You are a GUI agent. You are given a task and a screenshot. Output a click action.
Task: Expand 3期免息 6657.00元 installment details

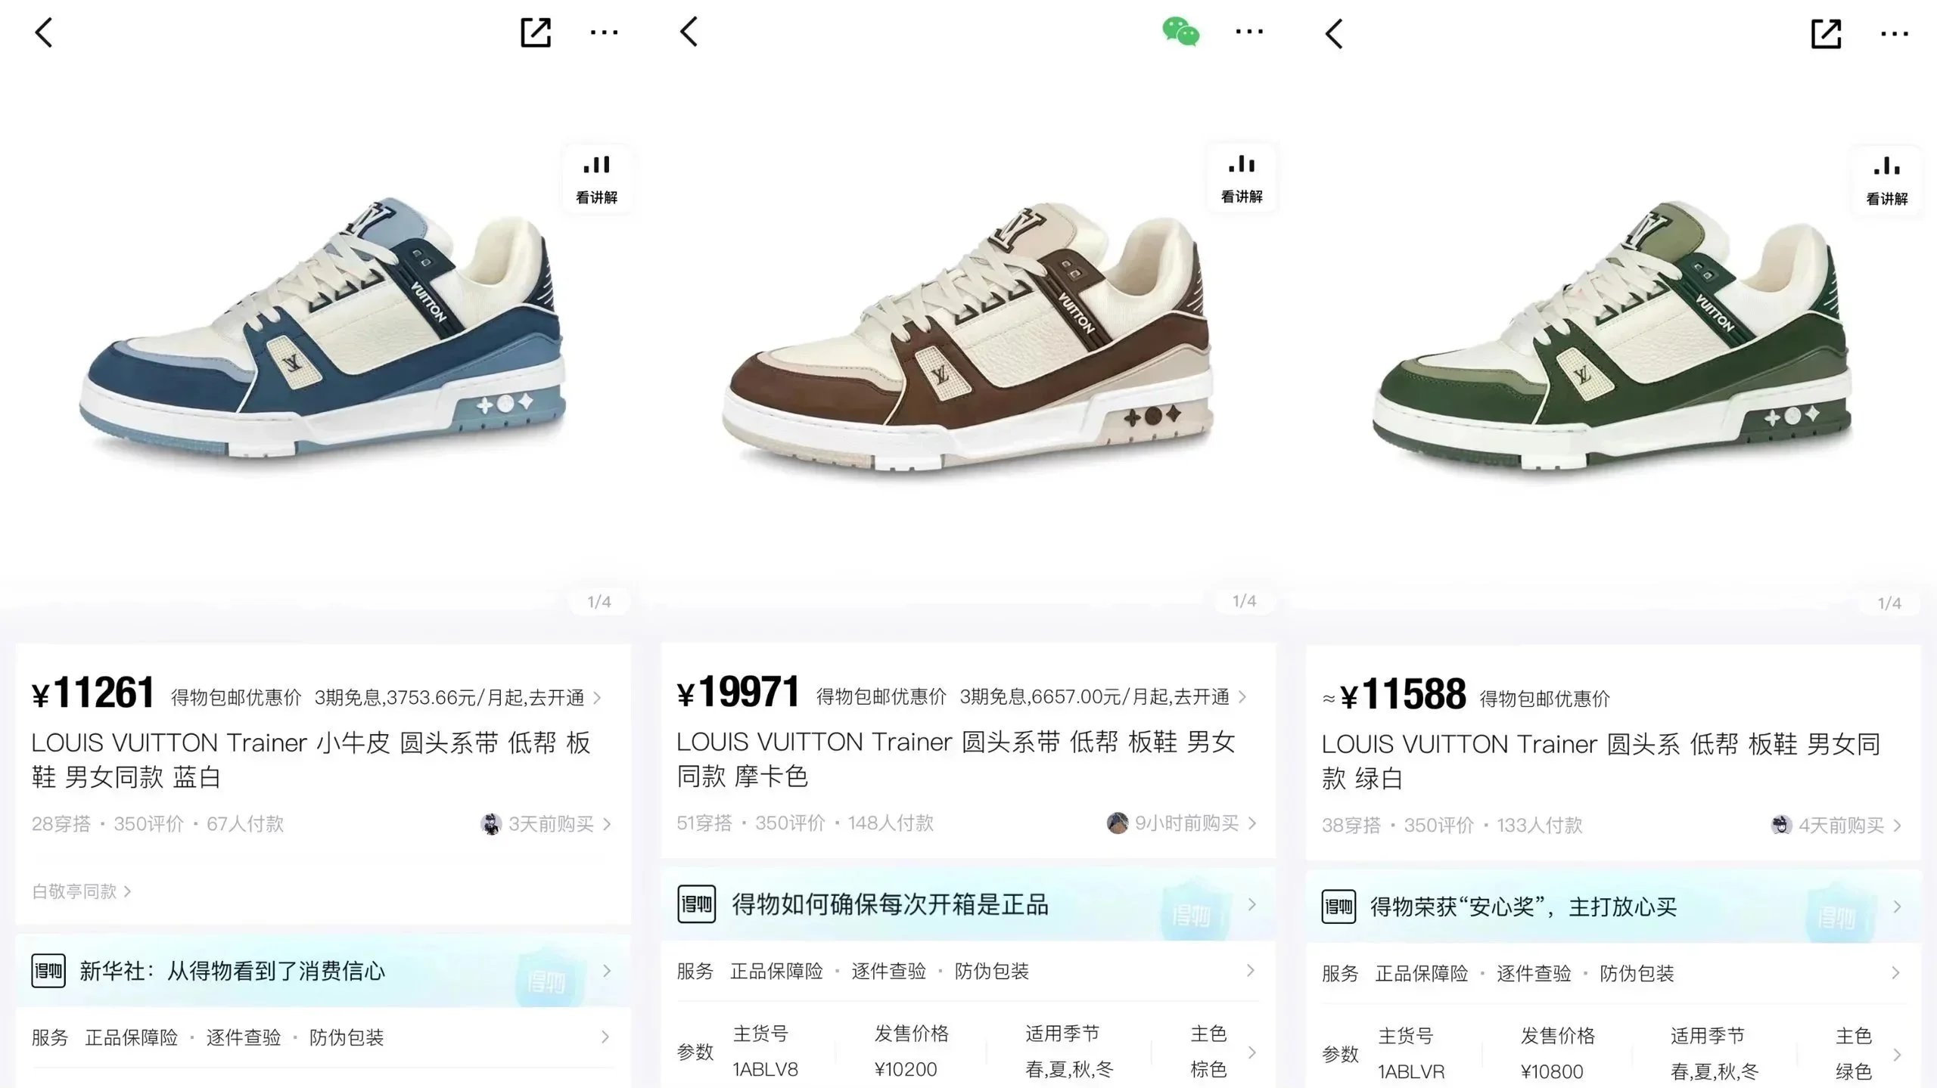click(1103, 696)
